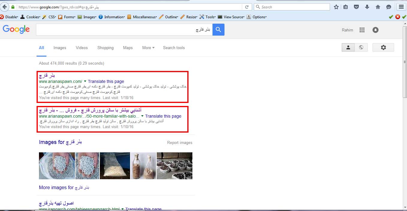
Task: Open the arrow beside the 50-more-familiar result URL
Action: coord(142,116)
